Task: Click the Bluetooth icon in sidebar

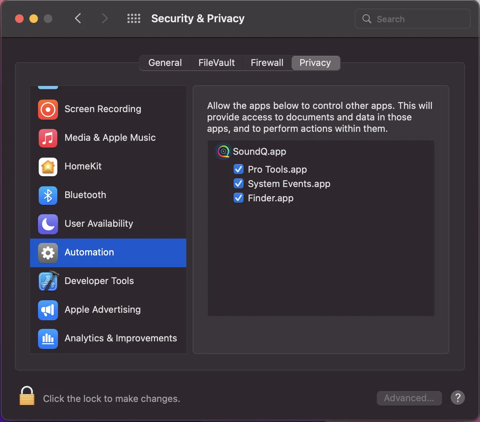Action: 48,195
